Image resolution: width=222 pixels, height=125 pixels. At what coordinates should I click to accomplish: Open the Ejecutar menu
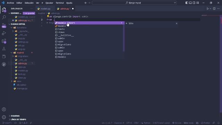coord(49,3)
